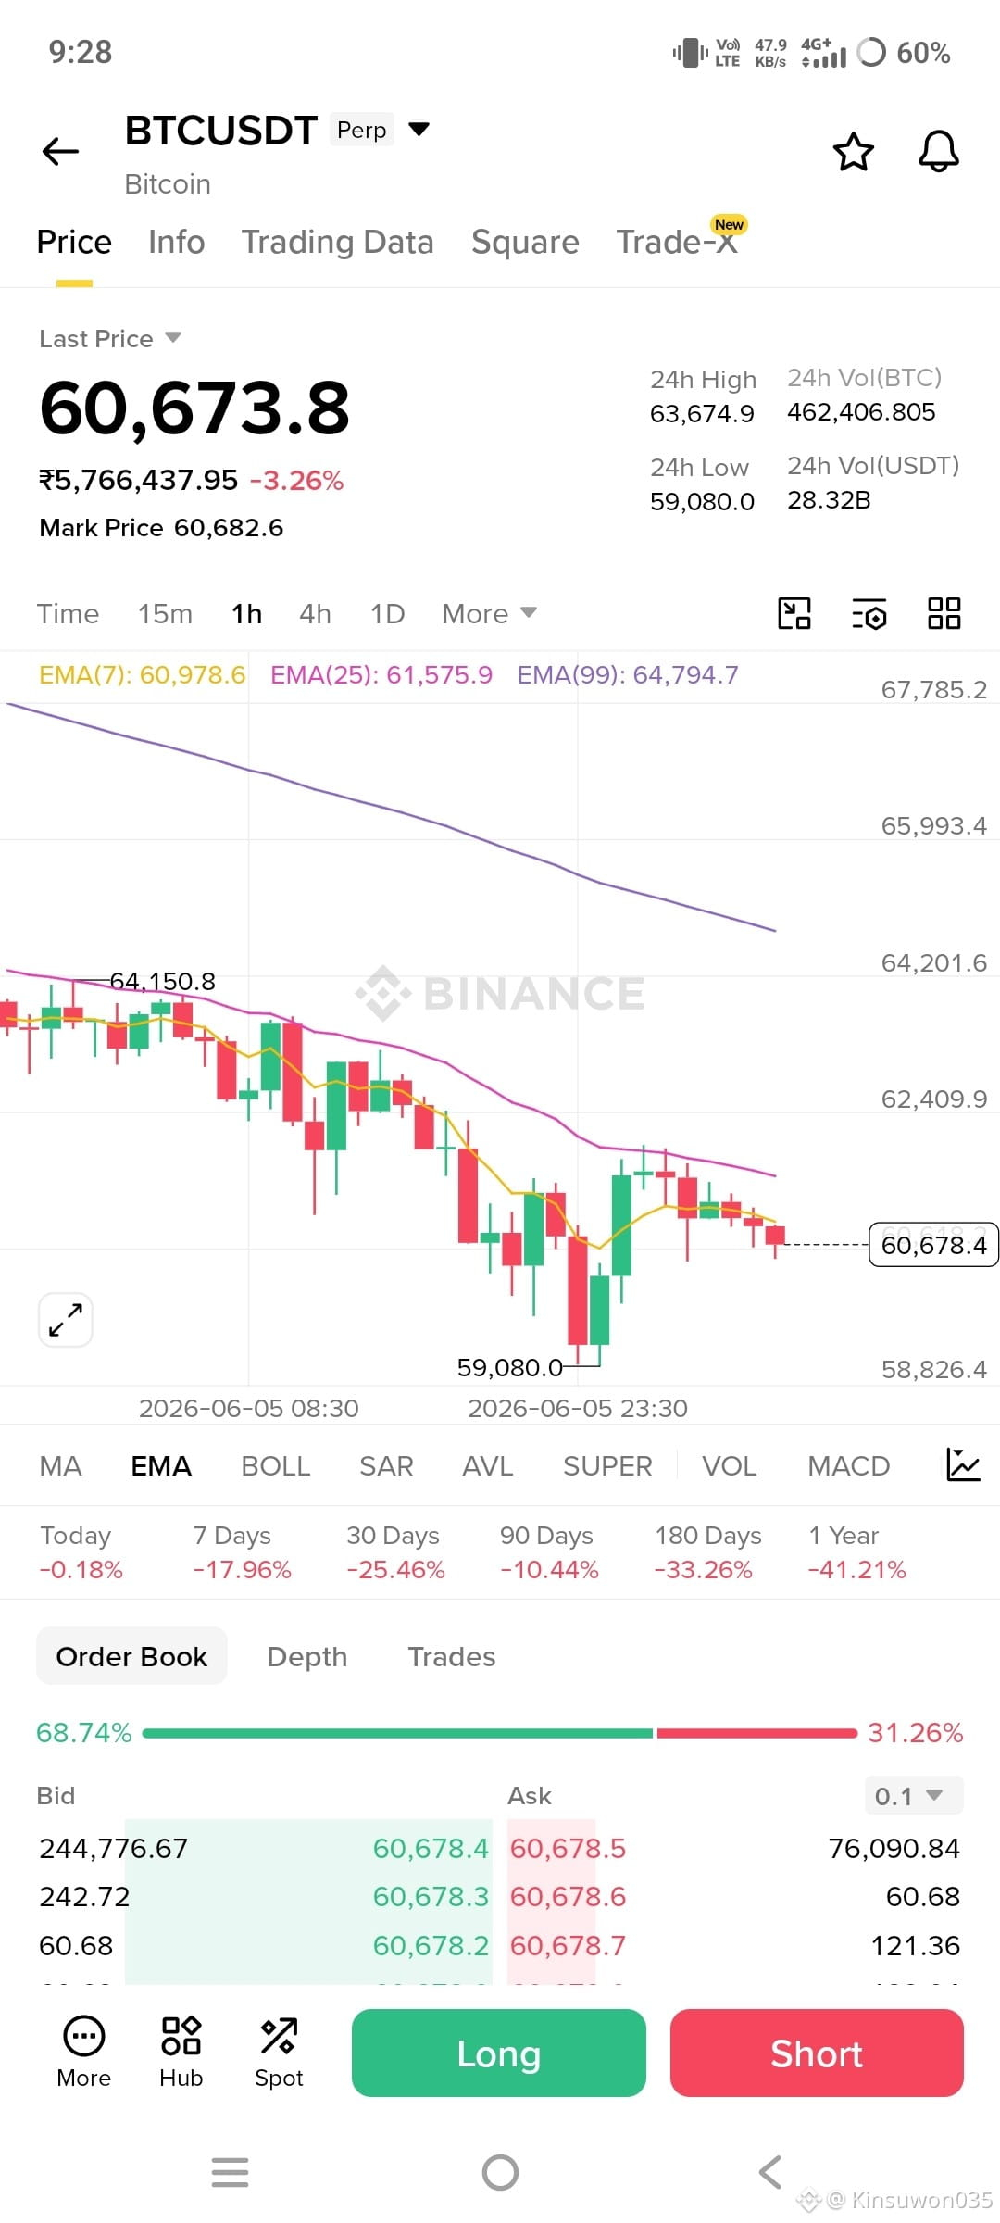This screenshot has height=2223, width=1000.
Task: Tap the Android home button
Action: click(x=500, y=2172)
